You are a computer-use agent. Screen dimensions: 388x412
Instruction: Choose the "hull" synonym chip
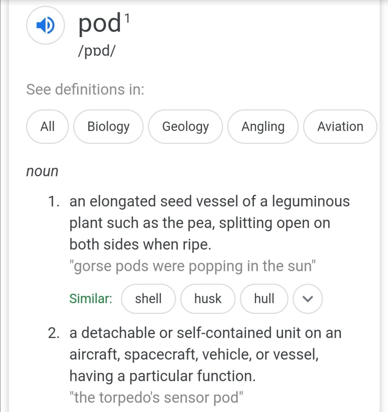(x=264, y=299)
